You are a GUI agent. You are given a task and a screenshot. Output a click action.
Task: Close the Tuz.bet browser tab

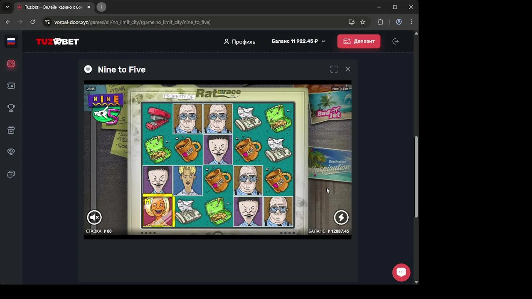pos(89,7)
